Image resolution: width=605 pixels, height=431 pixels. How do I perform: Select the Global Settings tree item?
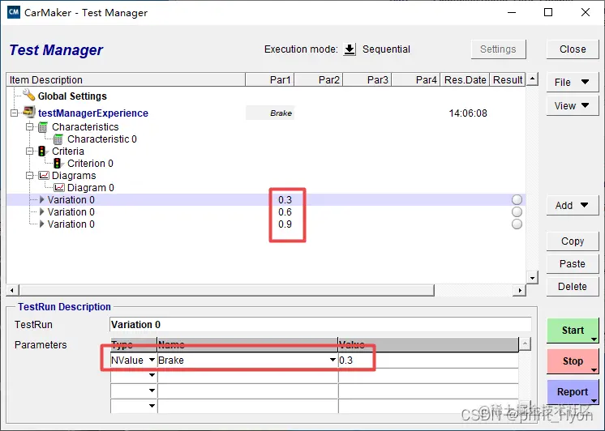tap(72, 96)
